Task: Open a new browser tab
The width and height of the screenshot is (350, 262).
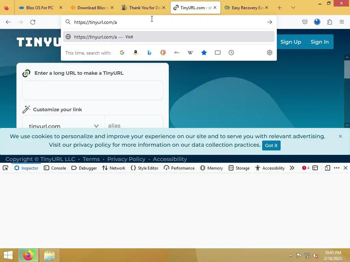Action: (280, 8)
